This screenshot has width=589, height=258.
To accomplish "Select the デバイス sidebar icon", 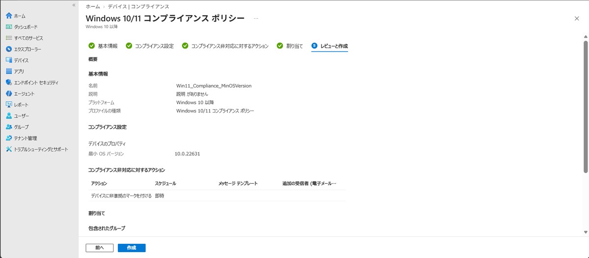I will click(x=9, y=60).
